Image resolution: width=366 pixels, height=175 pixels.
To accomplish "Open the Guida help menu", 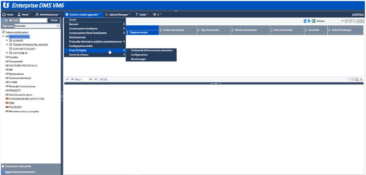I will pos(142,15).
